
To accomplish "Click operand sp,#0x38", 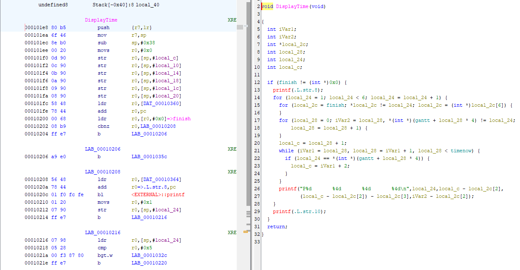I will pyautogui.click(x=144, y=43).
